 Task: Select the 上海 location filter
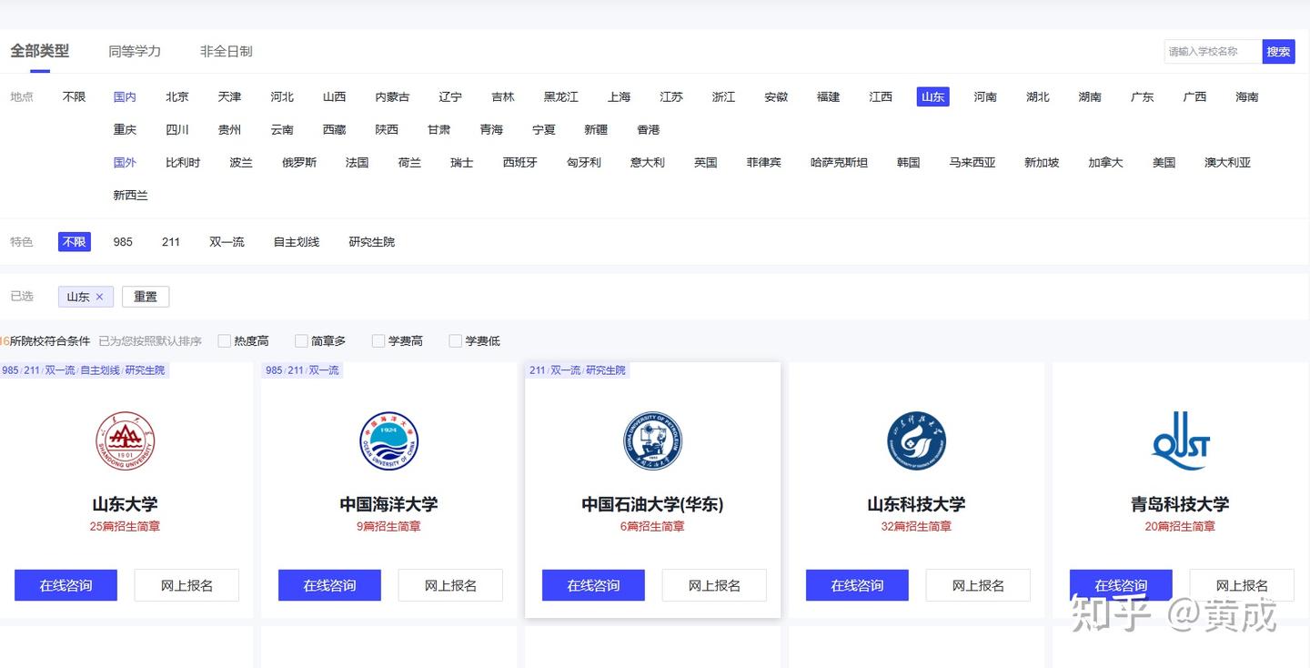point(620,96)
